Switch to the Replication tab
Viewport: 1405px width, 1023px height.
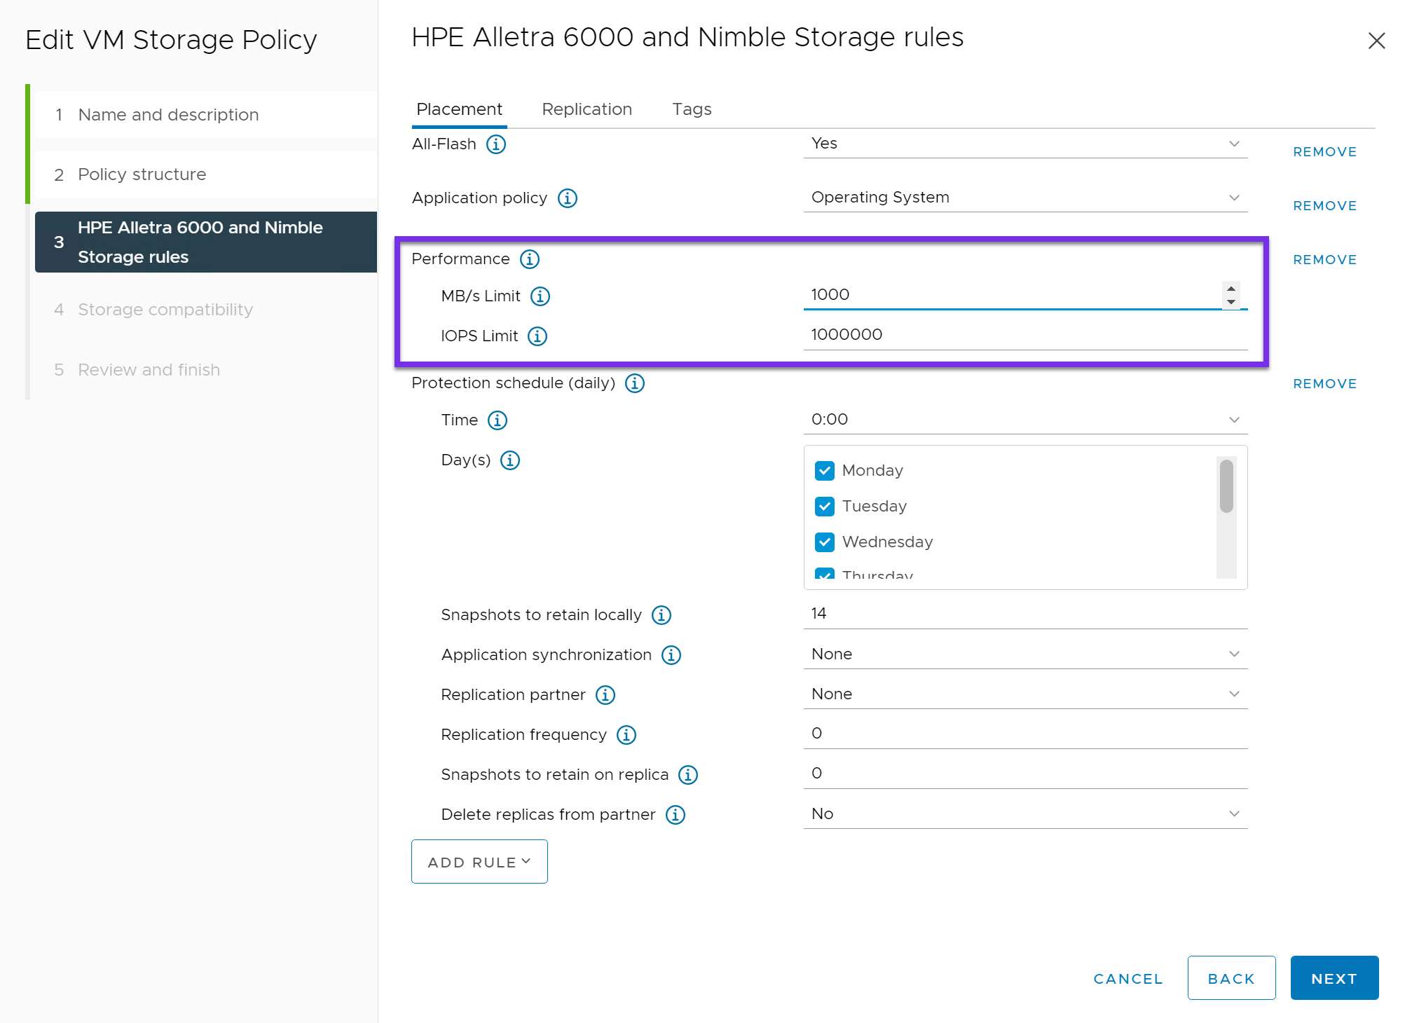587,109
